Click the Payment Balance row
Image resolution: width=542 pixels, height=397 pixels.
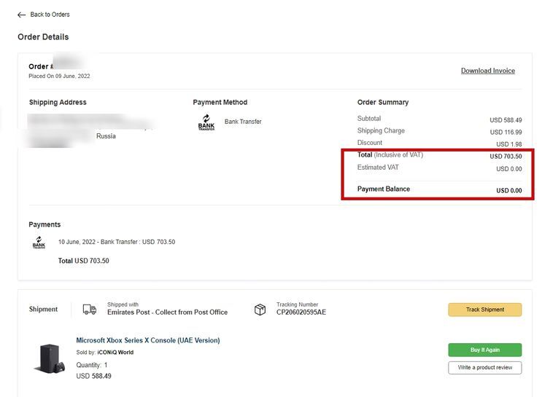click(438, 189)
